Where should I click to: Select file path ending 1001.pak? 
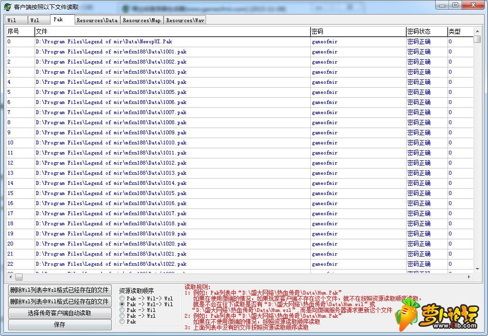point(111,52)
